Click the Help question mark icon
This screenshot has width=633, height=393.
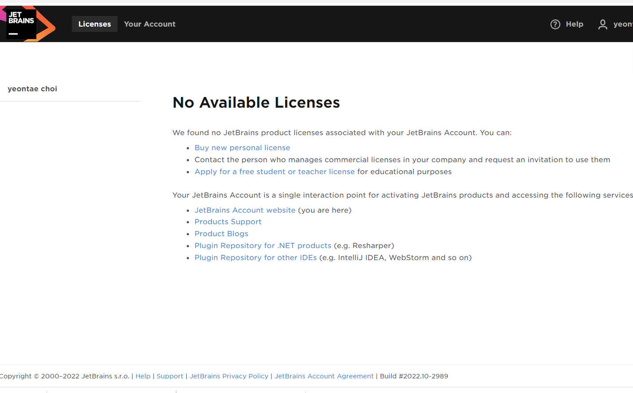[x=555, y=24]
